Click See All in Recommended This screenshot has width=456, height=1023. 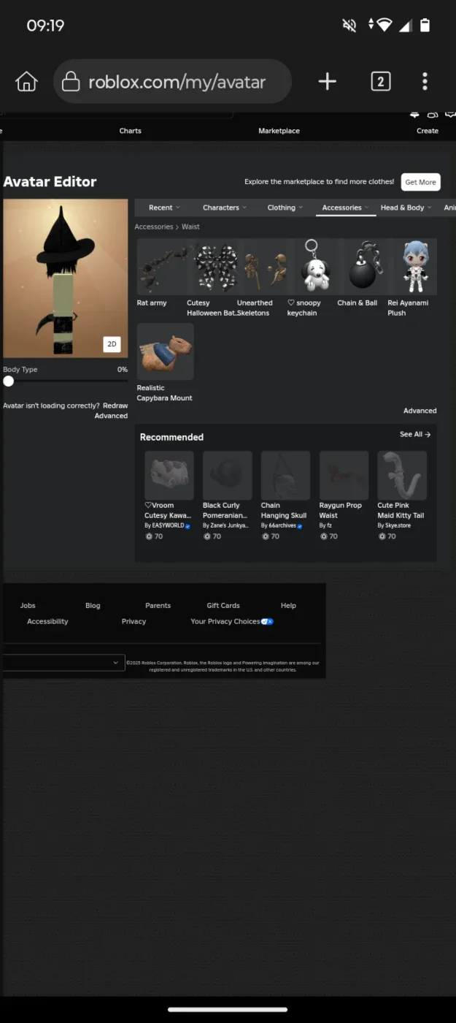pyautogui.click(x=415, y=434)
